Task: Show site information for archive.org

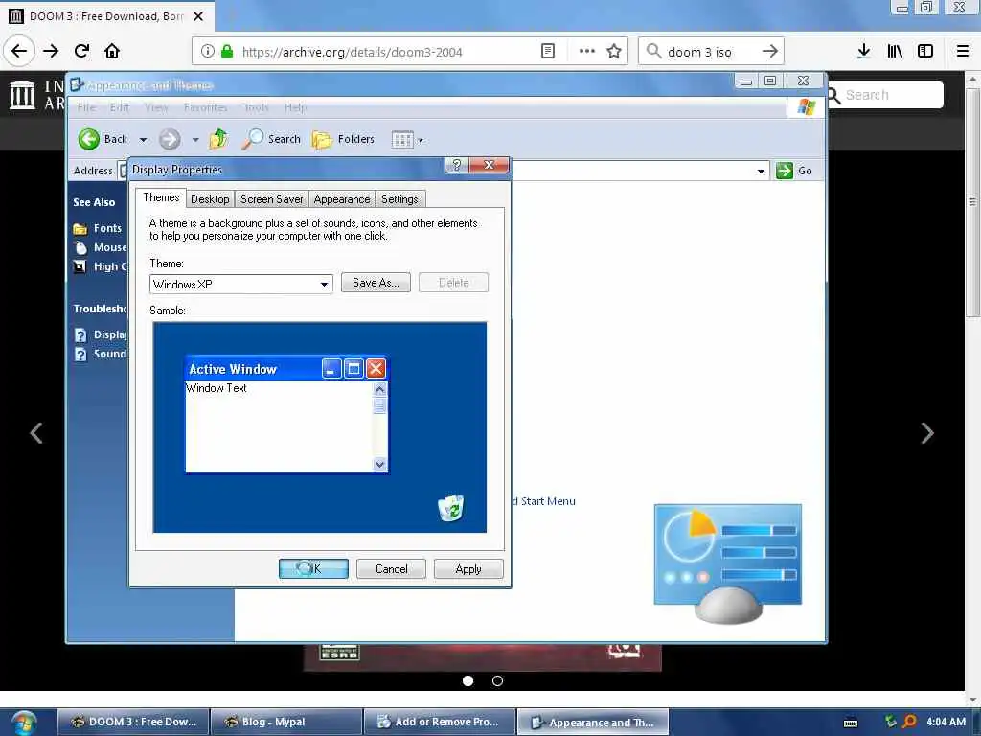Action: [x=207, y=52]
